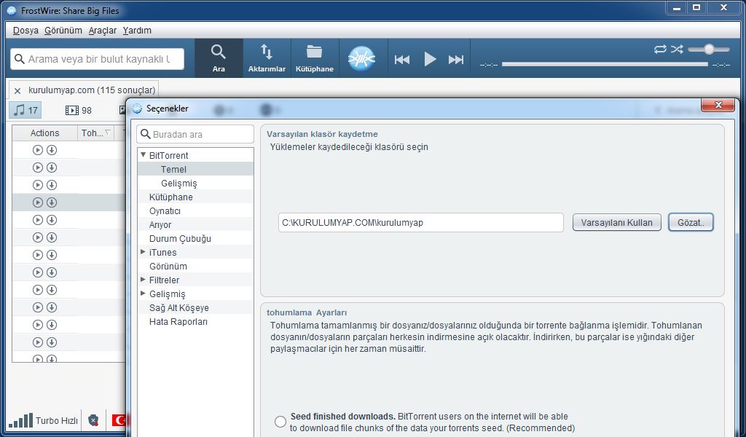746x437 pixels.
Task: Sort by the Toh... column header
Action: [x=95, y=133]
